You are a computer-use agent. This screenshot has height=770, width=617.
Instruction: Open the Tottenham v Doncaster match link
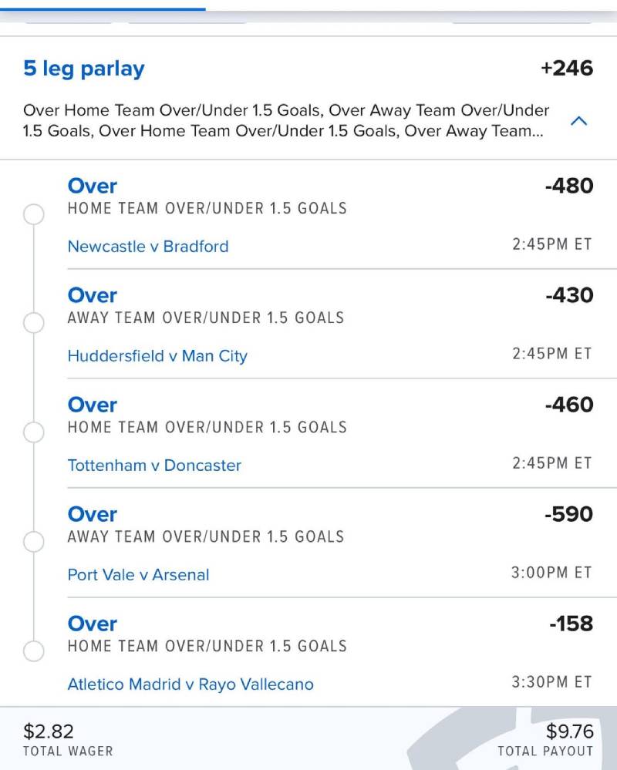coord(154,465)
